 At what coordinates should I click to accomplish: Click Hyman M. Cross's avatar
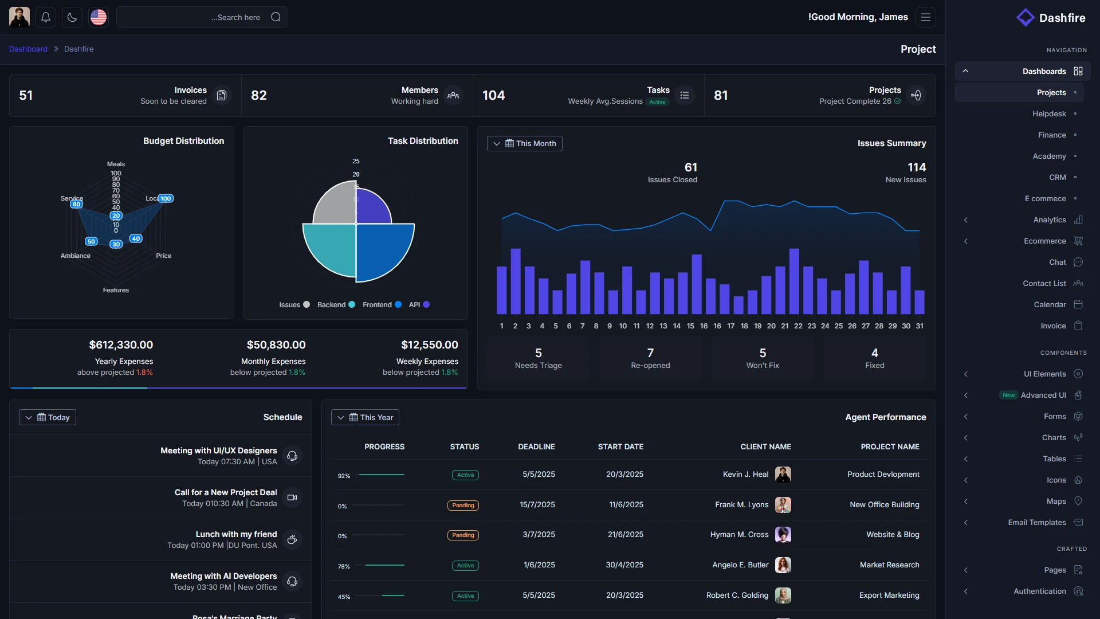click(783, 534)
